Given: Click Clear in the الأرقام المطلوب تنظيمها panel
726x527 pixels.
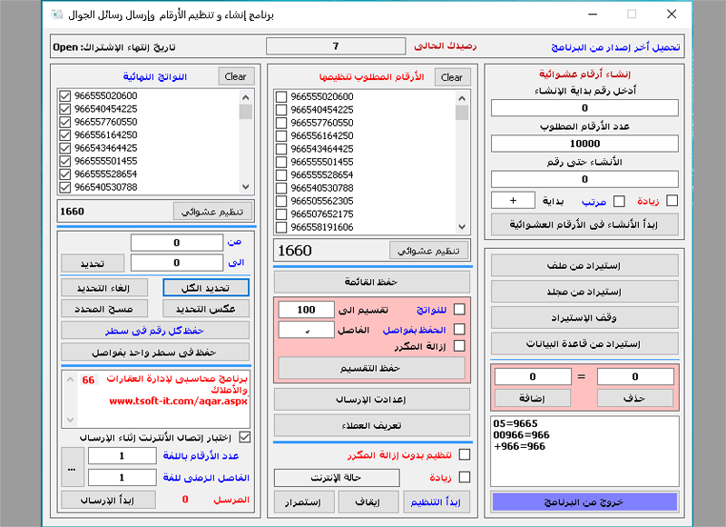Looking at the screenshot, I should point(452,77).
